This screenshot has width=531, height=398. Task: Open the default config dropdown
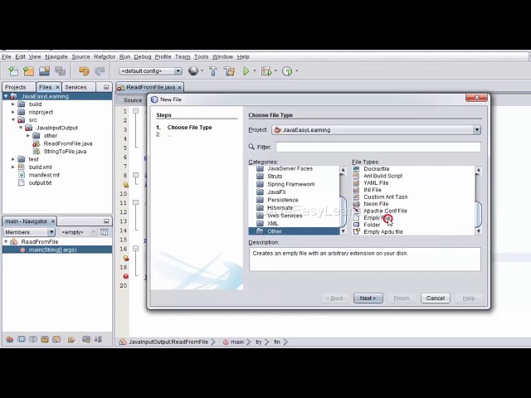point(178,71)
